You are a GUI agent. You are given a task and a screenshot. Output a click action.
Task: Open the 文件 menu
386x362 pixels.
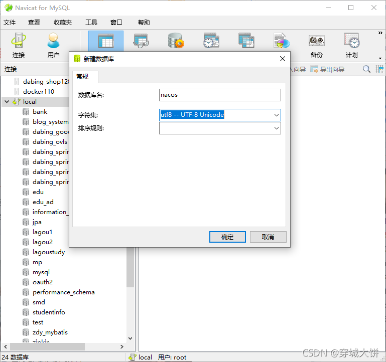pos(10,23)
